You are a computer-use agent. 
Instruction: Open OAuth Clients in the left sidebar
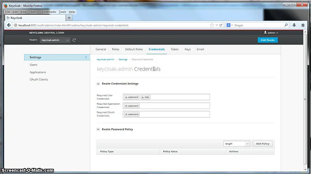pyautogui.click(x=39, y=80)
